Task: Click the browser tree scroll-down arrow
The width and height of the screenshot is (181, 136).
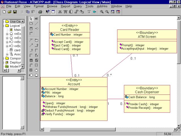Action: click(x=23, y=67)
